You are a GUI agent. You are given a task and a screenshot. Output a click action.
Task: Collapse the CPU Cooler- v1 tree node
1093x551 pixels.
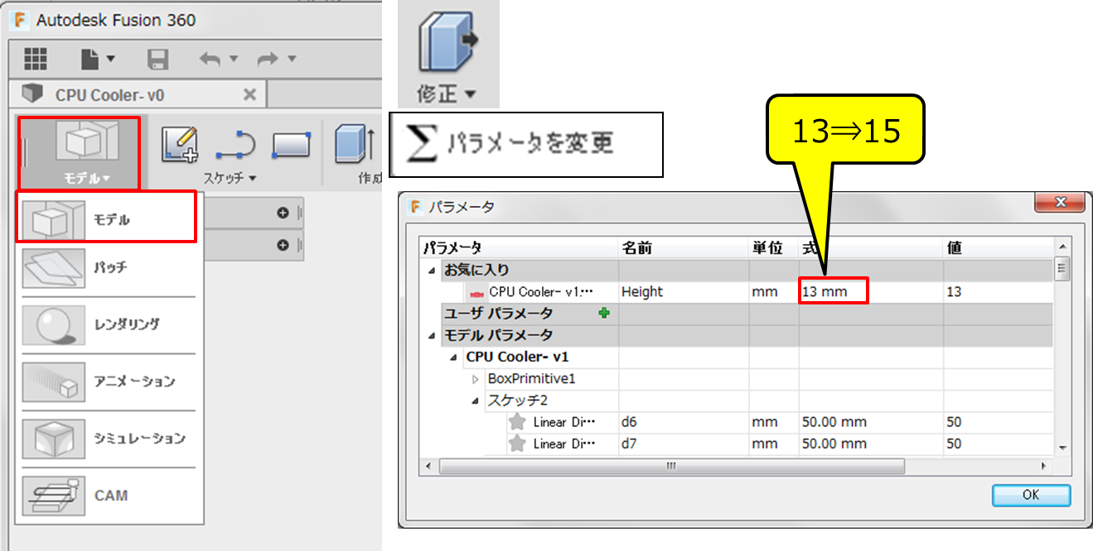tap(452, 357)
